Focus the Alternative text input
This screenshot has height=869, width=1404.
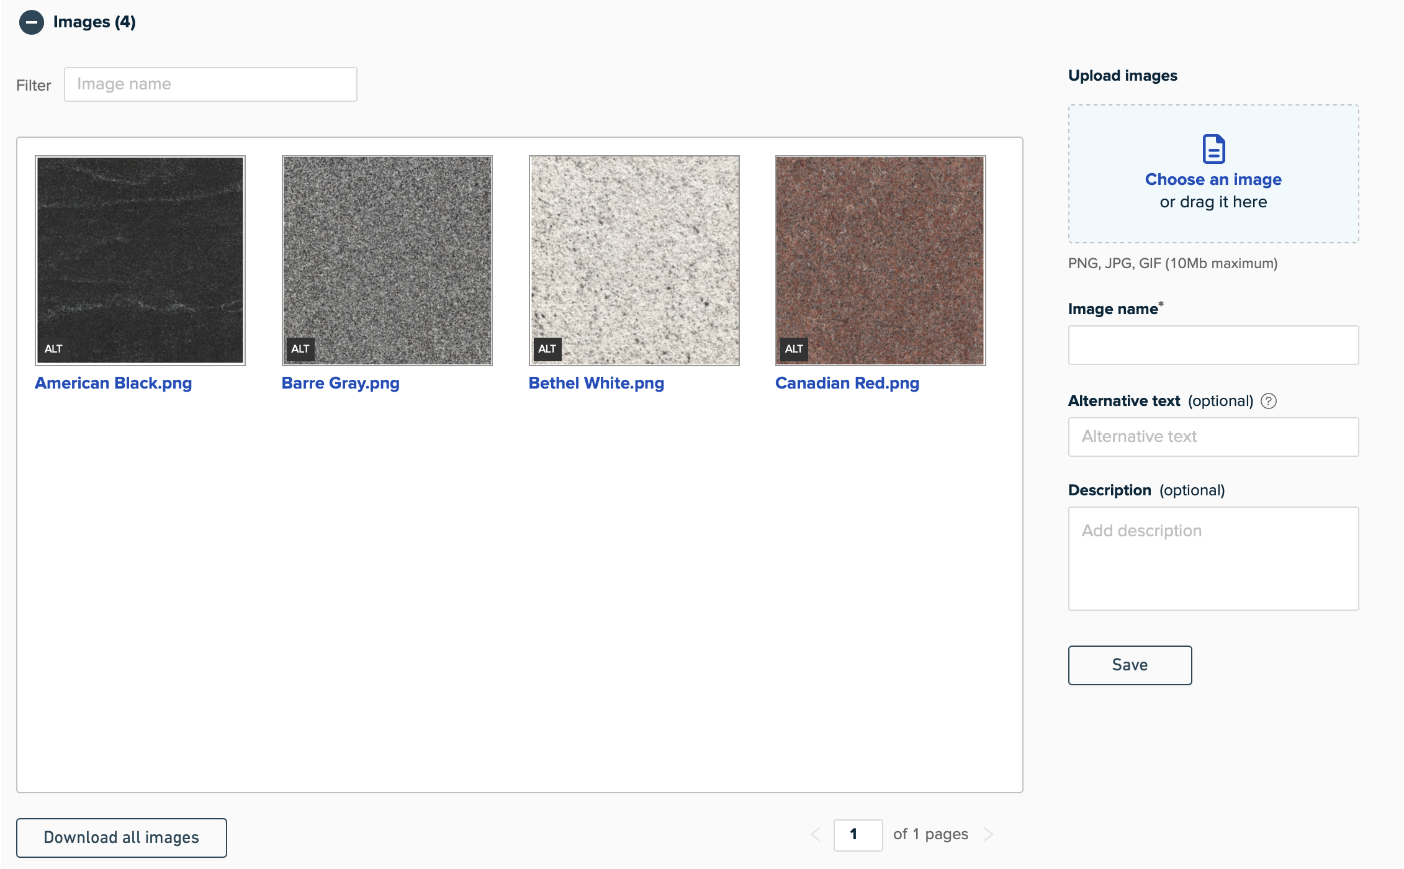(x=1213, y=437)
